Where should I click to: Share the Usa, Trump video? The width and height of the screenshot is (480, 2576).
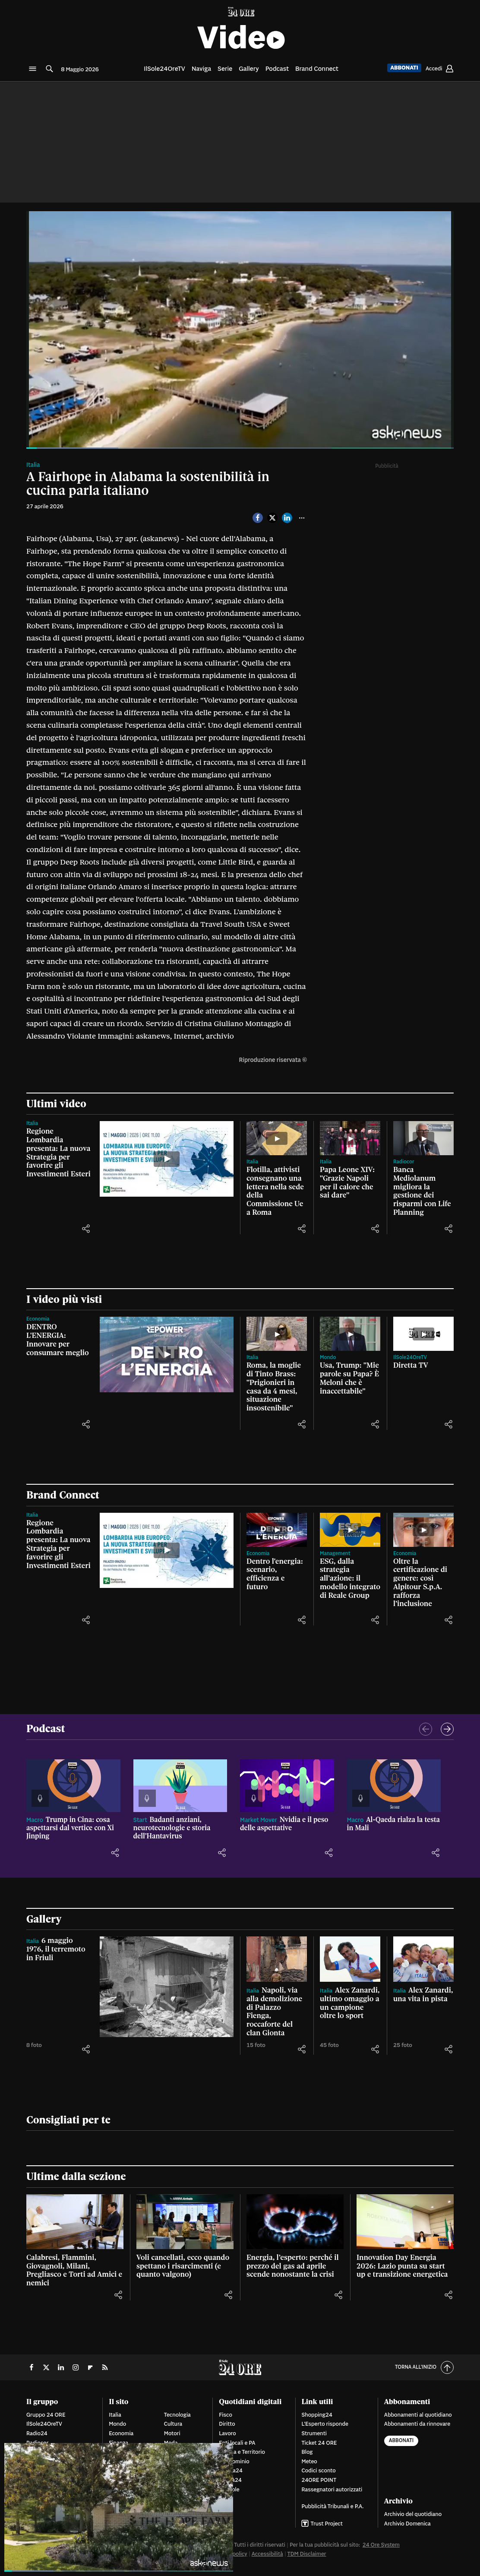pos(375,1424)
